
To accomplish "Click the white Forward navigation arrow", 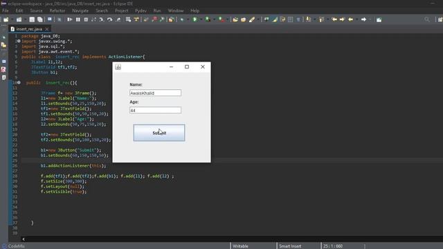I will [x=363, y=19].
